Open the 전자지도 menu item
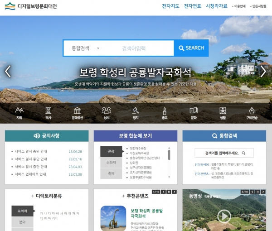272x231 pixels. [x=170, y=6]
